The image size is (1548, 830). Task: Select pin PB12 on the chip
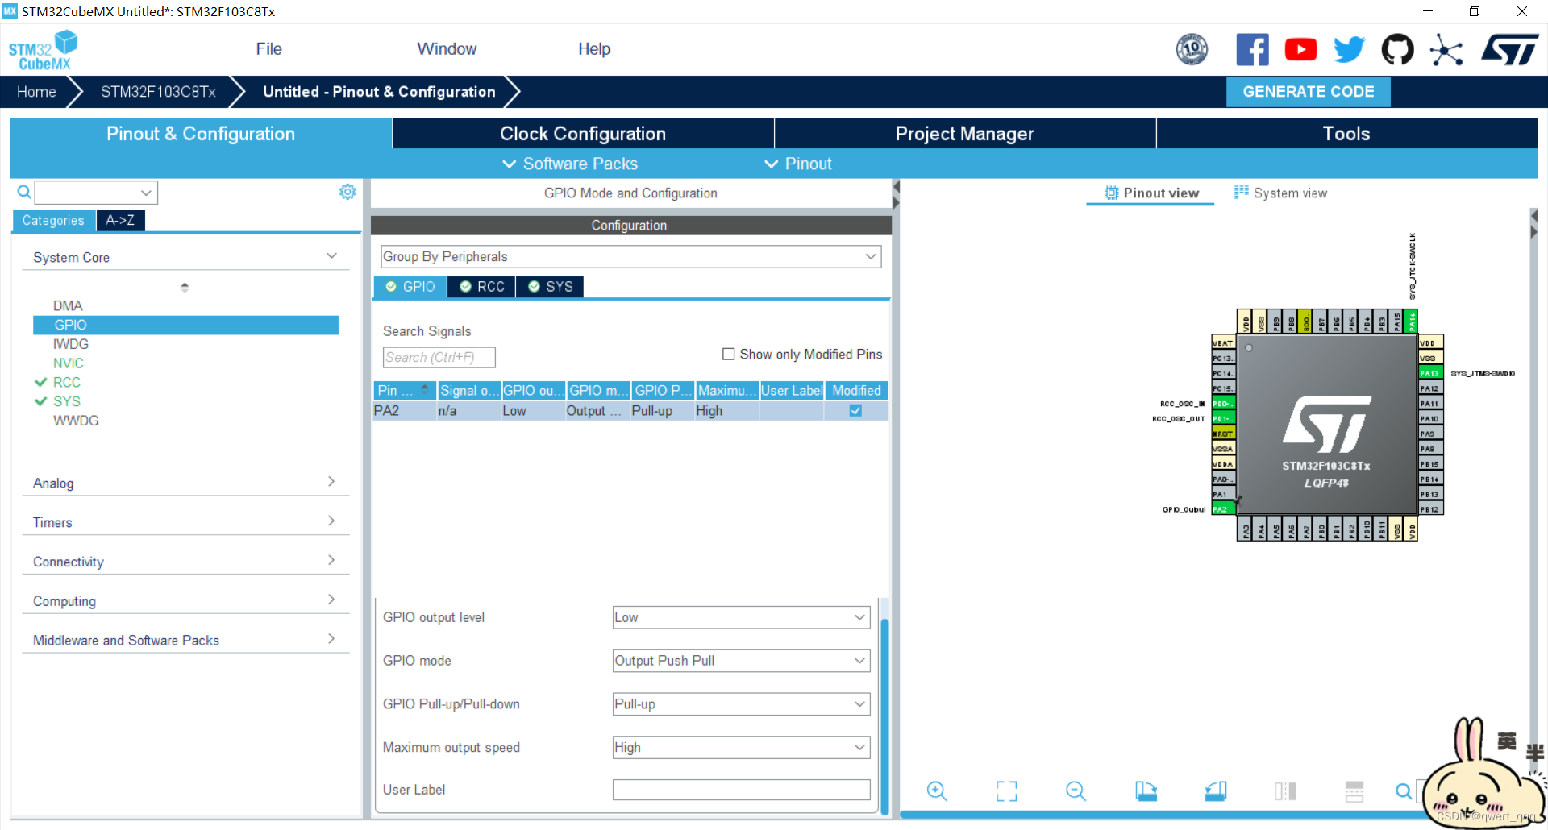pos(1430,509)
